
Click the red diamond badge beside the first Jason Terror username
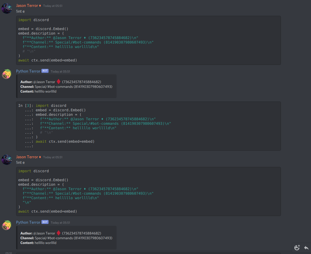[x=40, y=6]
